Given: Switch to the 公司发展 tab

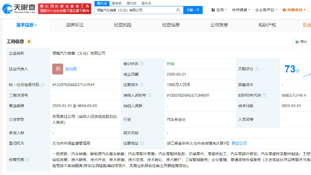Looking at the screenshot, I should (219, 25).
